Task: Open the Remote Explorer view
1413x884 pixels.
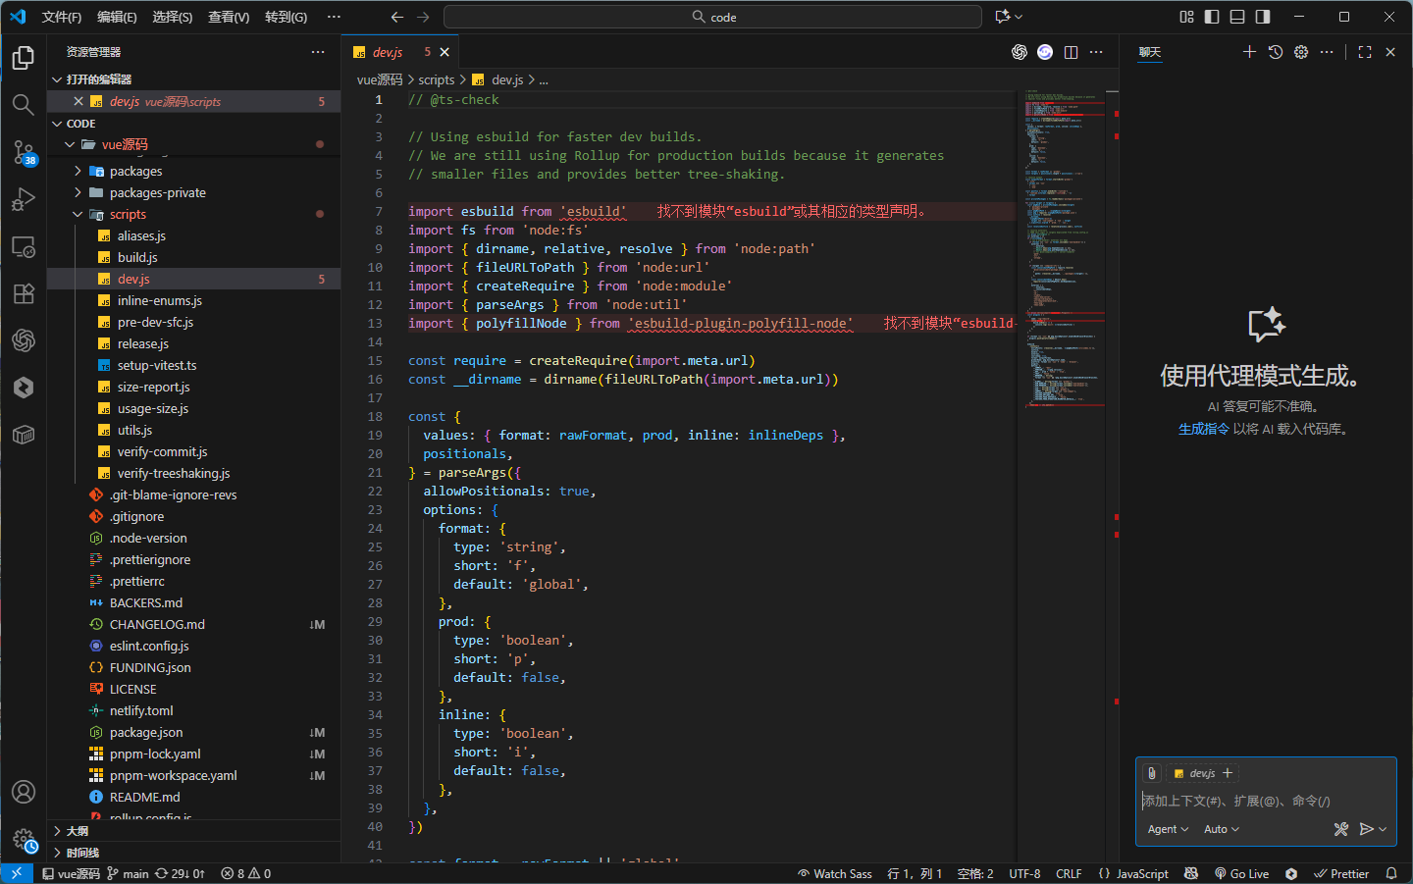Action: tap(24, 246)
